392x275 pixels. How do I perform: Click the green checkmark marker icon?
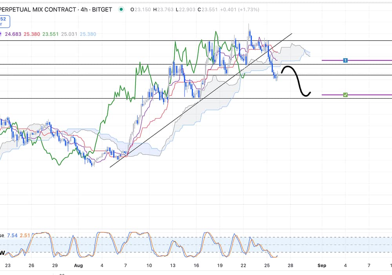(345, 95)
